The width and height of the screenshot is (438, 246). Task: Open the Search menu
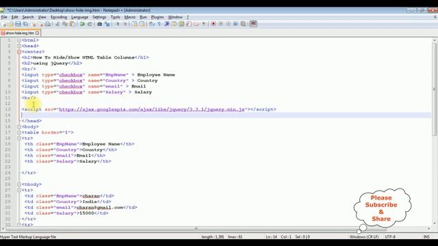(28, 17)
